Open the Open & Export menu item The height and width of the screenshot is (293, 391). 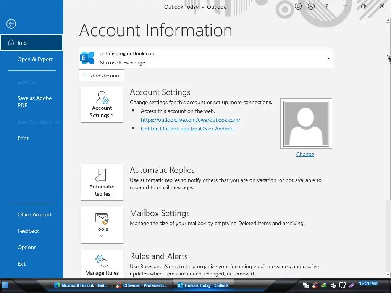35,59
